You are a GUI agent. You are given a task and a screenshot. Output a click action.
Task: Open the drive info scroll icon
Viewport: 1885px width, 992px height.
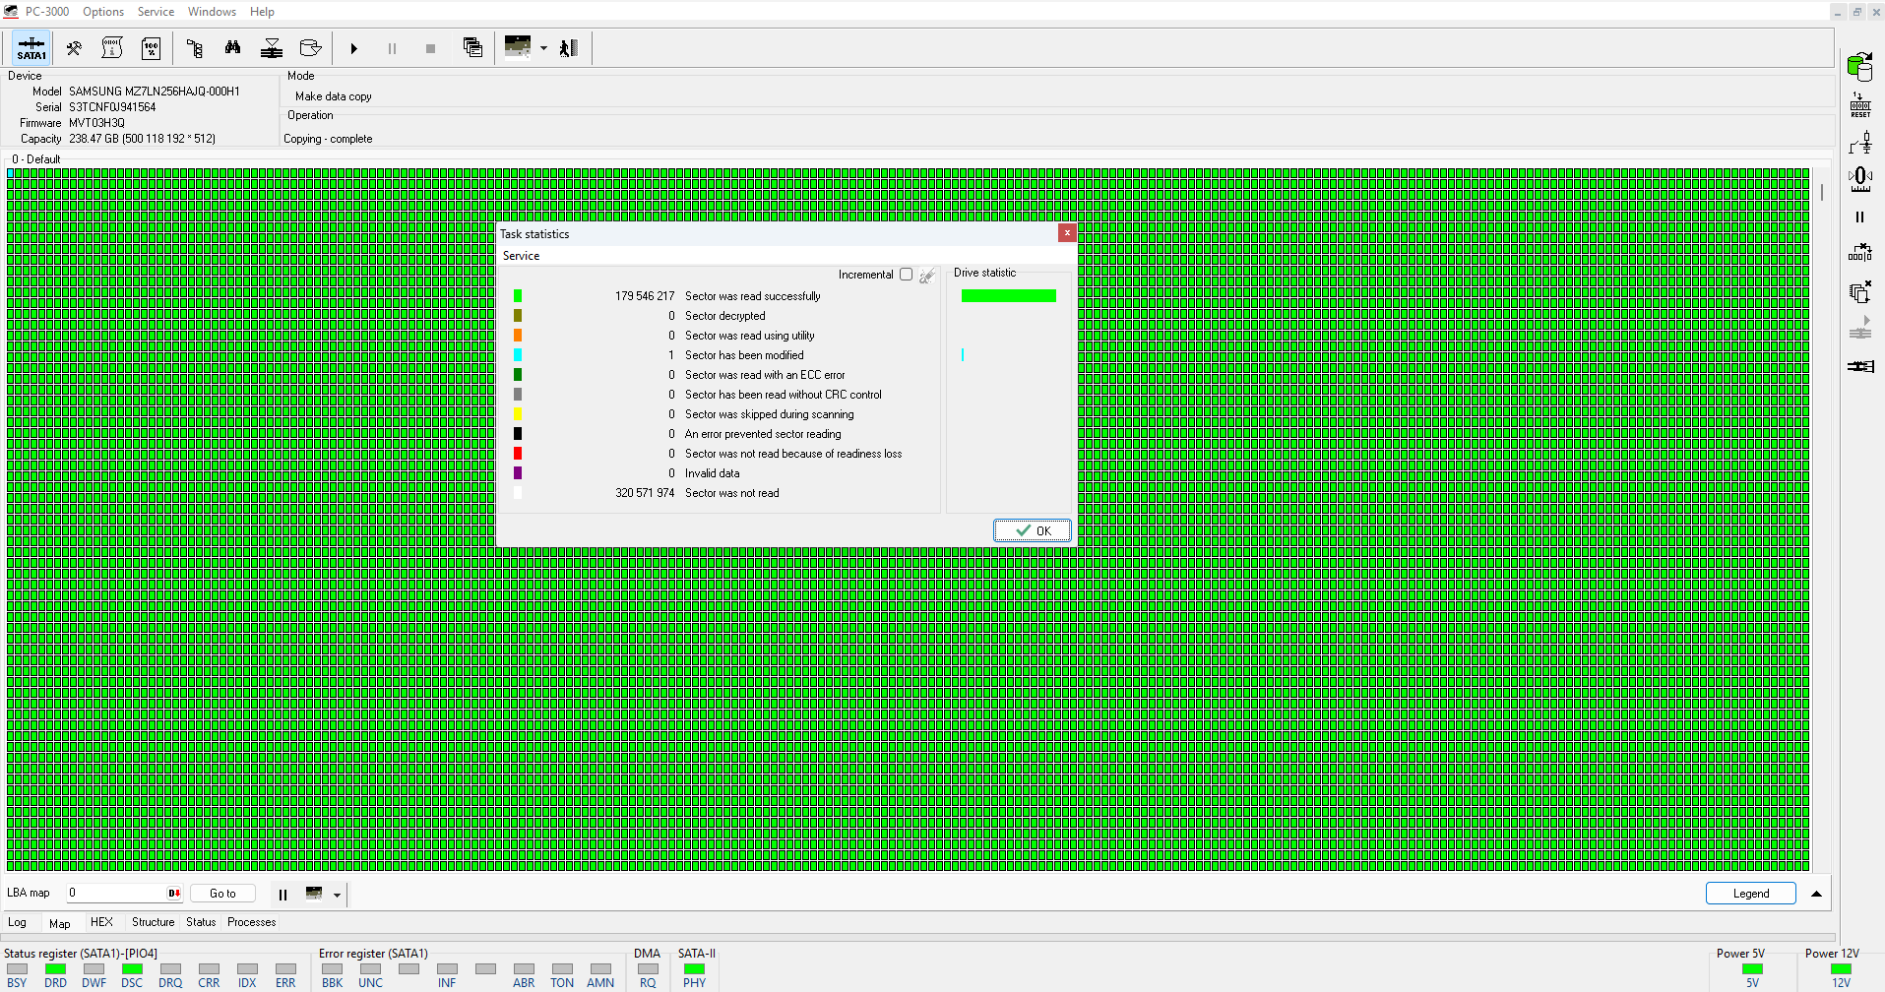pyautogui.click(x=112, y=48)
